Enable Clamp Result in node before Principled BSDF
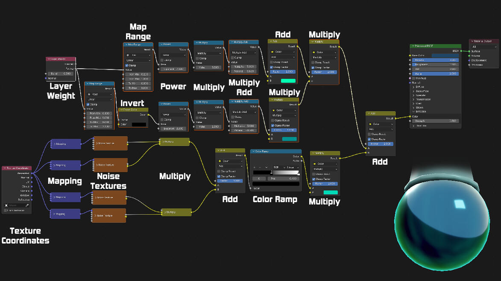This screenshot has width=501, height=281. click(369, 134)
